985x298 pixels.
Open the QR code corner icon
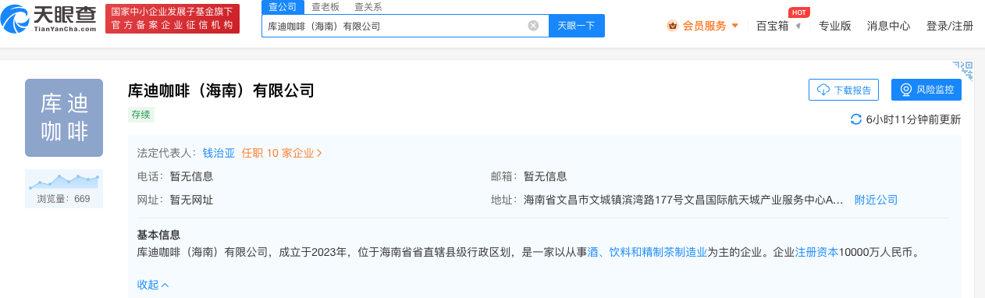click(x=963, y=70)
